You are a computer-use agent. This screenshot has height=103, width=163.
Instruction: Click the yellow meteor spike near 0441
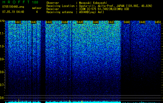pyautogui.click(x=19, y=101)
